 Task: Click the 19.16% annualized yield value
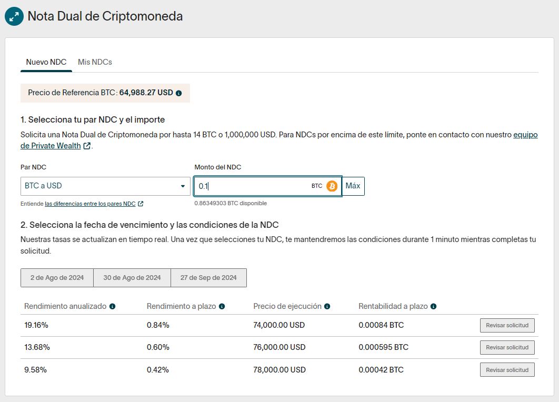pos(36,325)
